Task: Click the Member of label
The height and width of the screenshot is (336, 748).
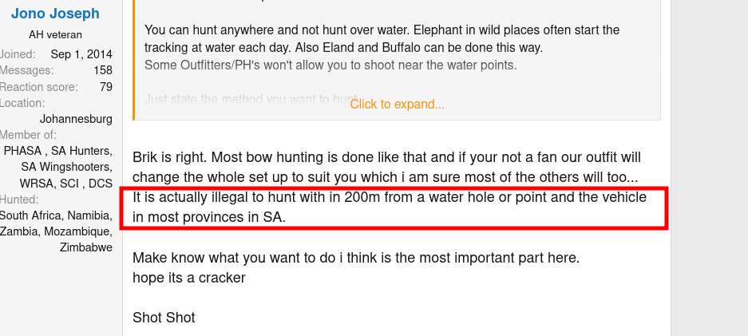Action: pos(28,135)
